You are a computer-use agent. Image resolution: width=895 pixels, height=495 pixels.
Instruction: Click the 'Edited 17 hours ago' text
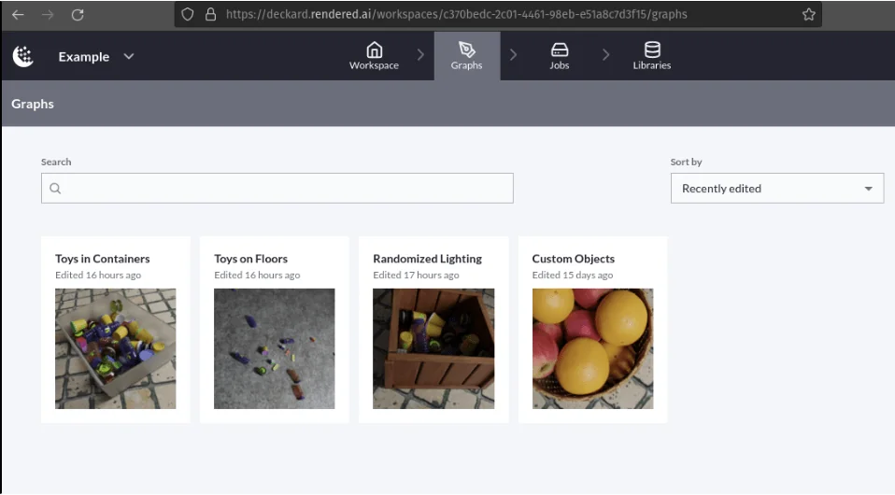pos(416,275)
